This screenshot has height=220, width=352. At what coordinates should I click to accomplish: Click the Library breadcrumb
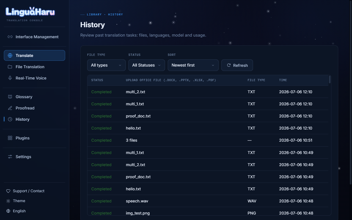94,14
